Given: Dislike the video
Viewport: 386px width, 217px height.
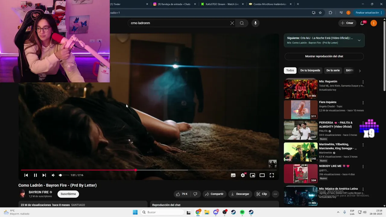Looking at the screenshot, I should click(195, 194).
